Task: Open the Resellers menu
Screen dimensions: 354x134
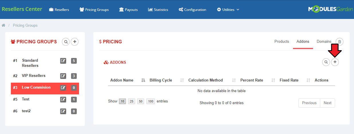Action: [59, 9]
